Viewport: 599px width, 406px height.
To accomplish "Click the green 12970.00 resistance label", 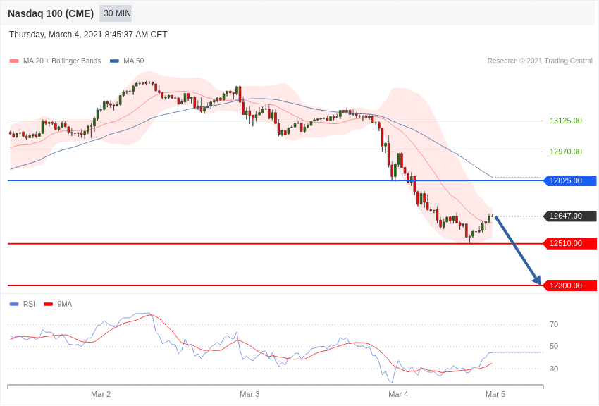I will pos(565,152).
